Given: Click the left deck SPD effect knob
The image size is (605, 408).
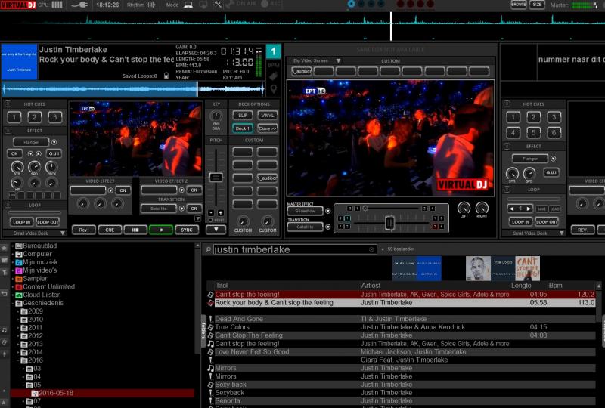Looking at the screenshot, I should click(x=34, y=166).
